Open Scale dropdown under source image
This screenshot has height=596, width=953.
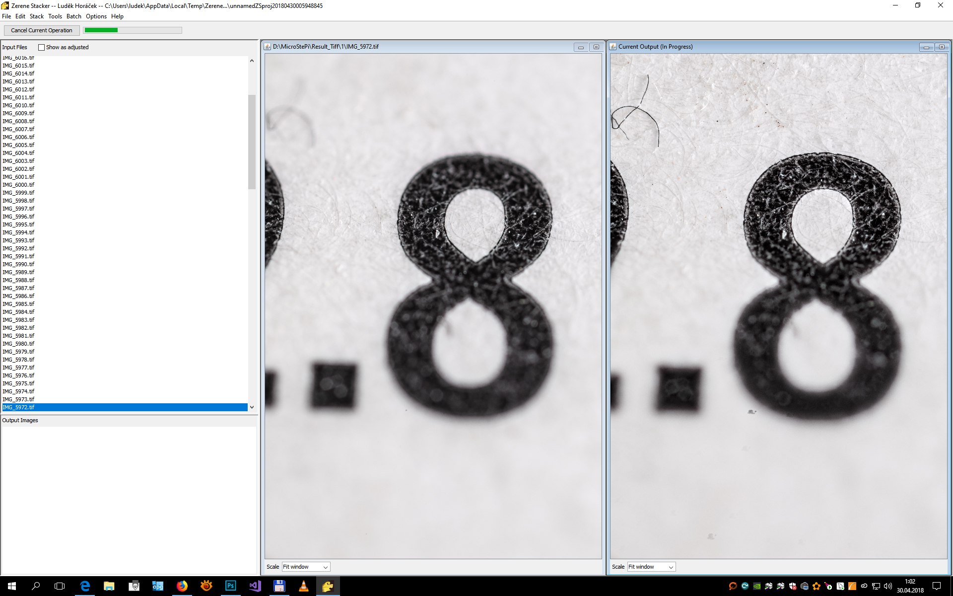coord(306,567)
